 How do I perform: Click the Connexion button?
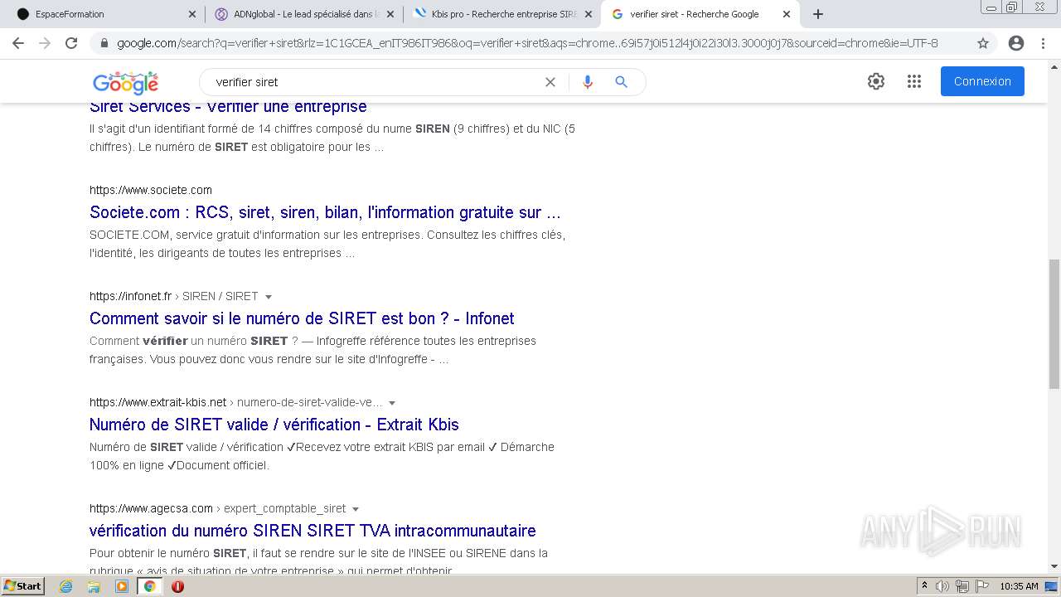pyautogui.click(x=982, y=81)
